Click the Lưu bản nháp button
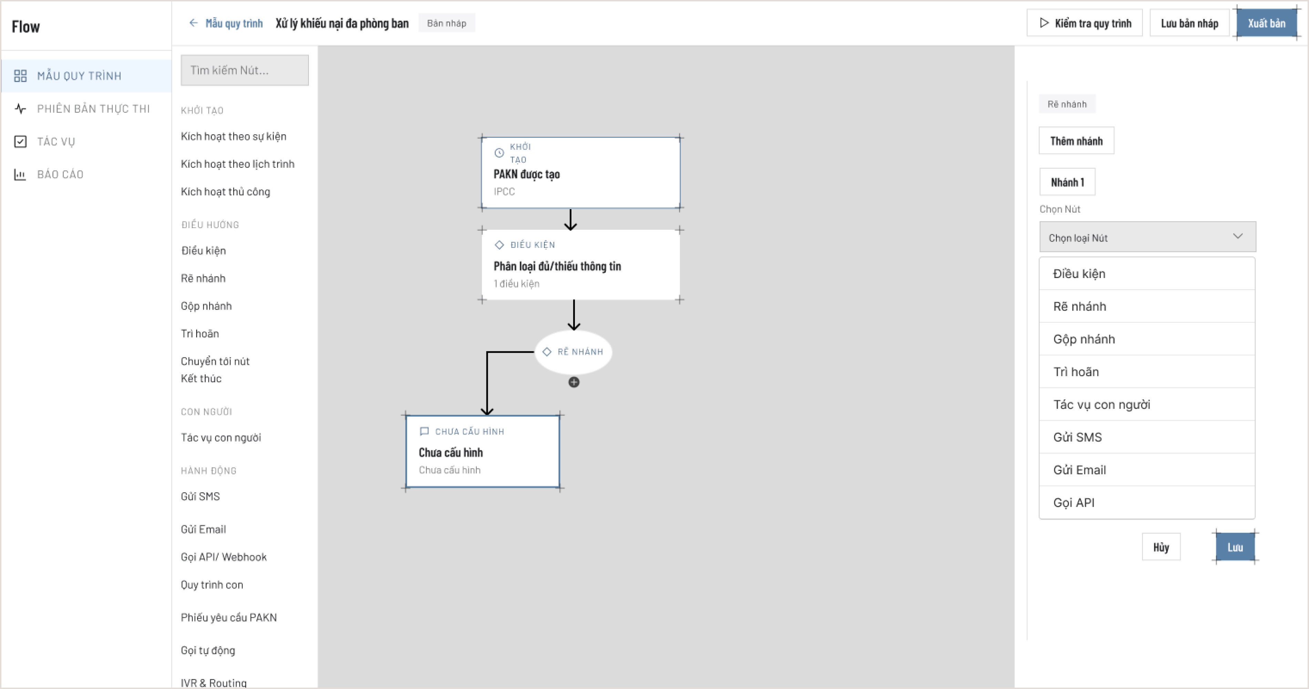This screenshot has width=1309, height=689. pyautogui.click(x=1189, y=23)
